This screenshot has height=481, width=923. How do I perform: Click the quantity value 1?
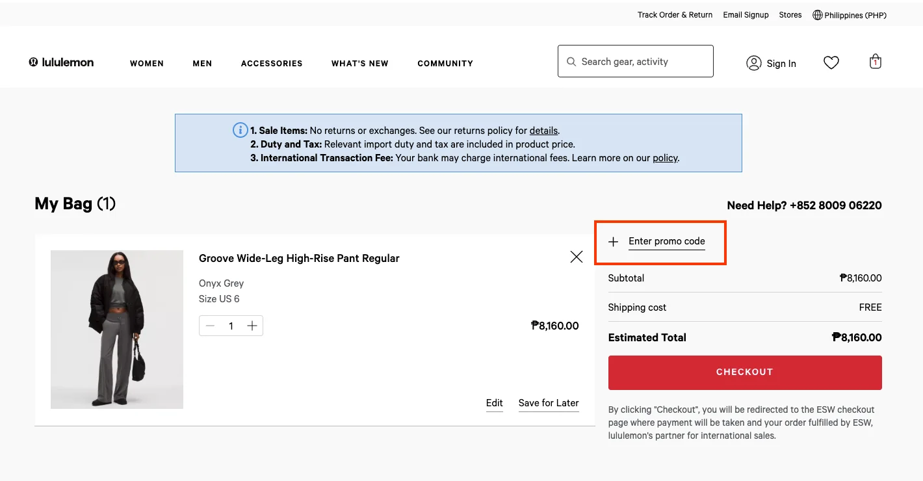[231, 326]
